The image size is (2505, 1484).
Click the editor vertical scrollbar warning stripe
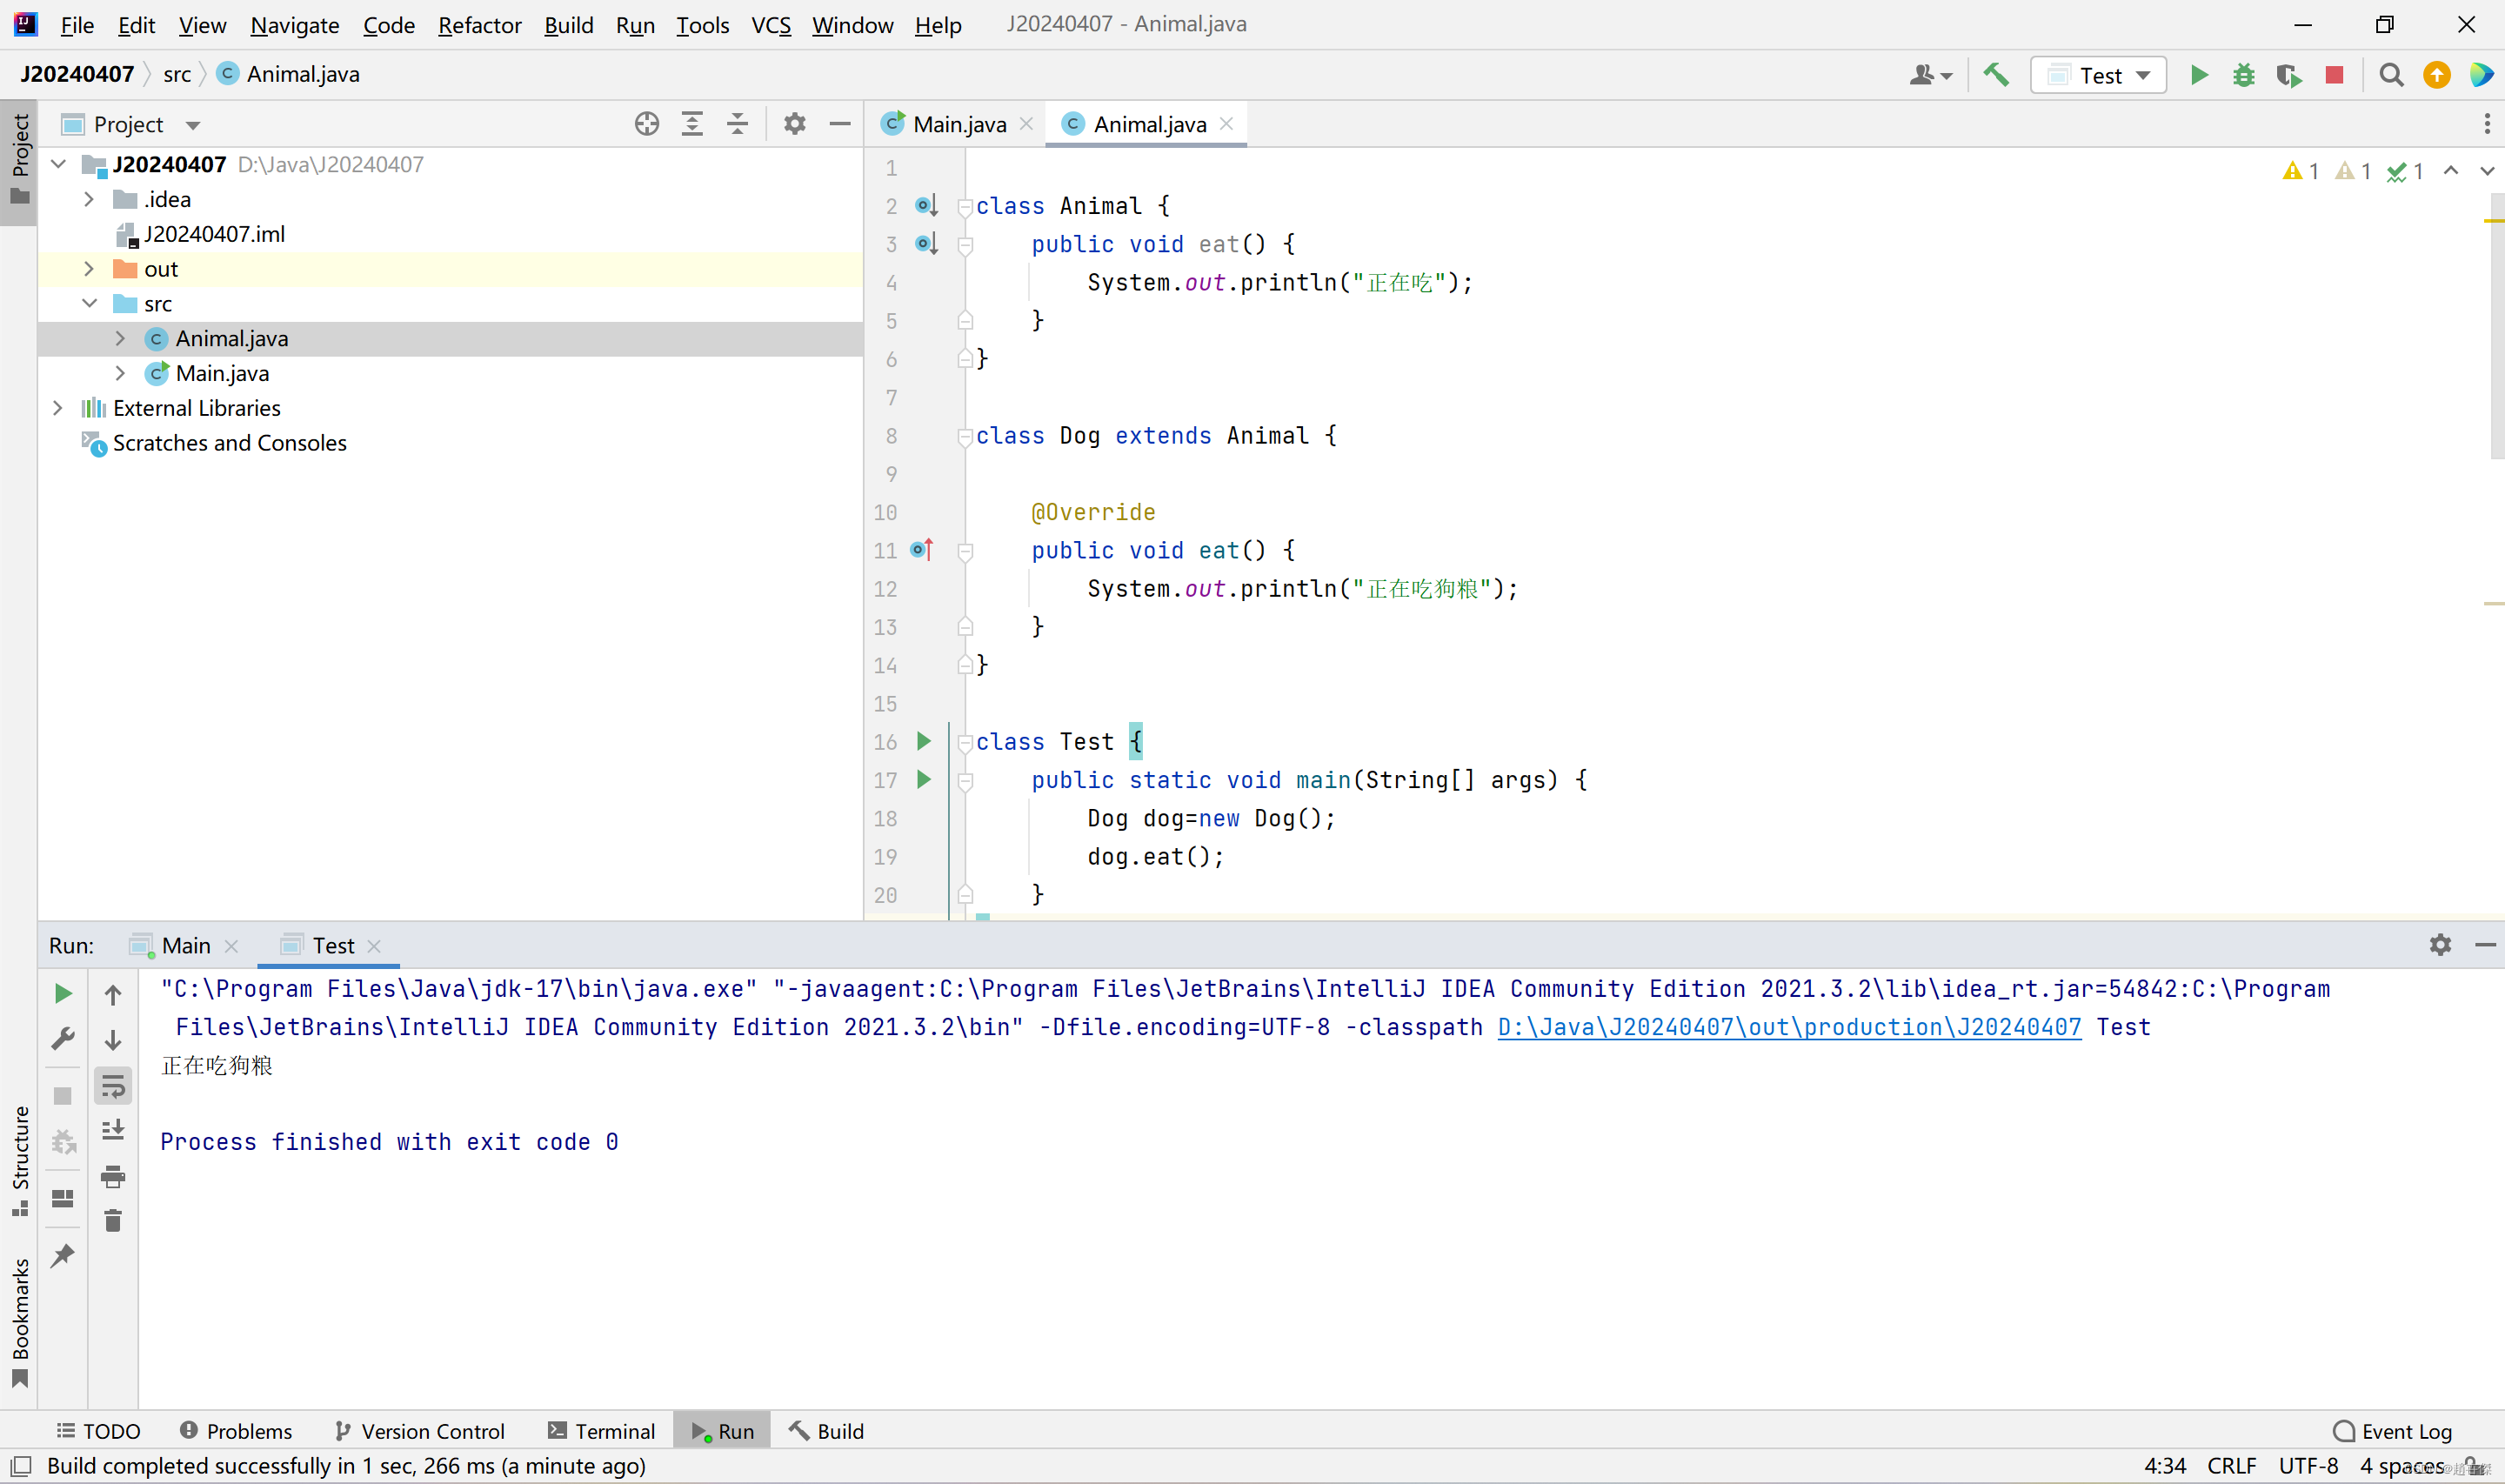(x=2493, y=220)
